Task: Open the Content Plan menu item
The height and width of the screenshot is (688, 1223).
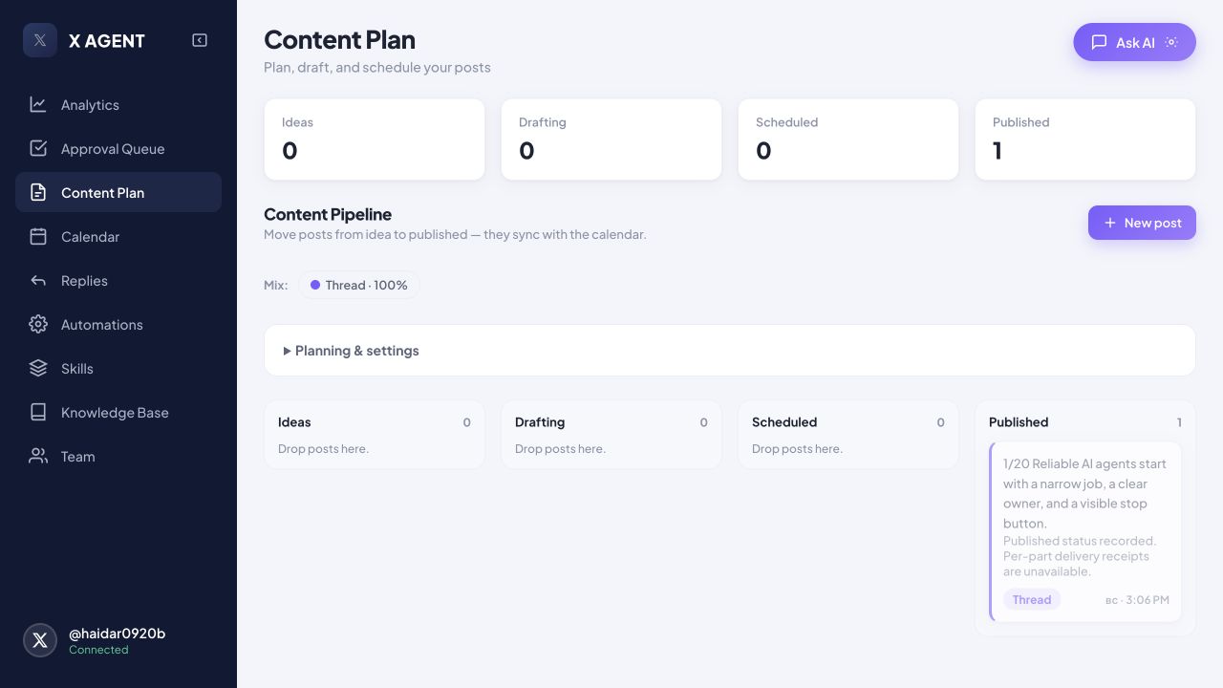Action: (x=118, y=193)
